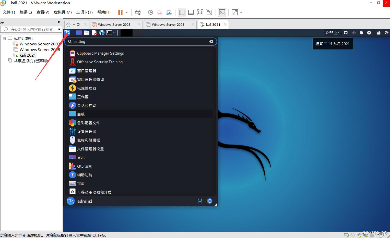The height and width of the screenshot is (238, 390).
Task: Open 窗口管理器微调 entry
Action: [x=141, y=79]
